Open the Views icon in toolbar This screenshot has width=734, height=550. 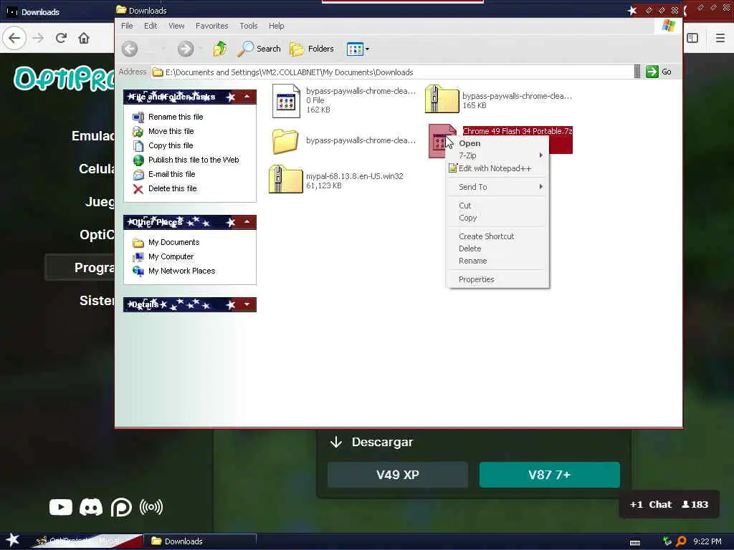tap(355, 49)
